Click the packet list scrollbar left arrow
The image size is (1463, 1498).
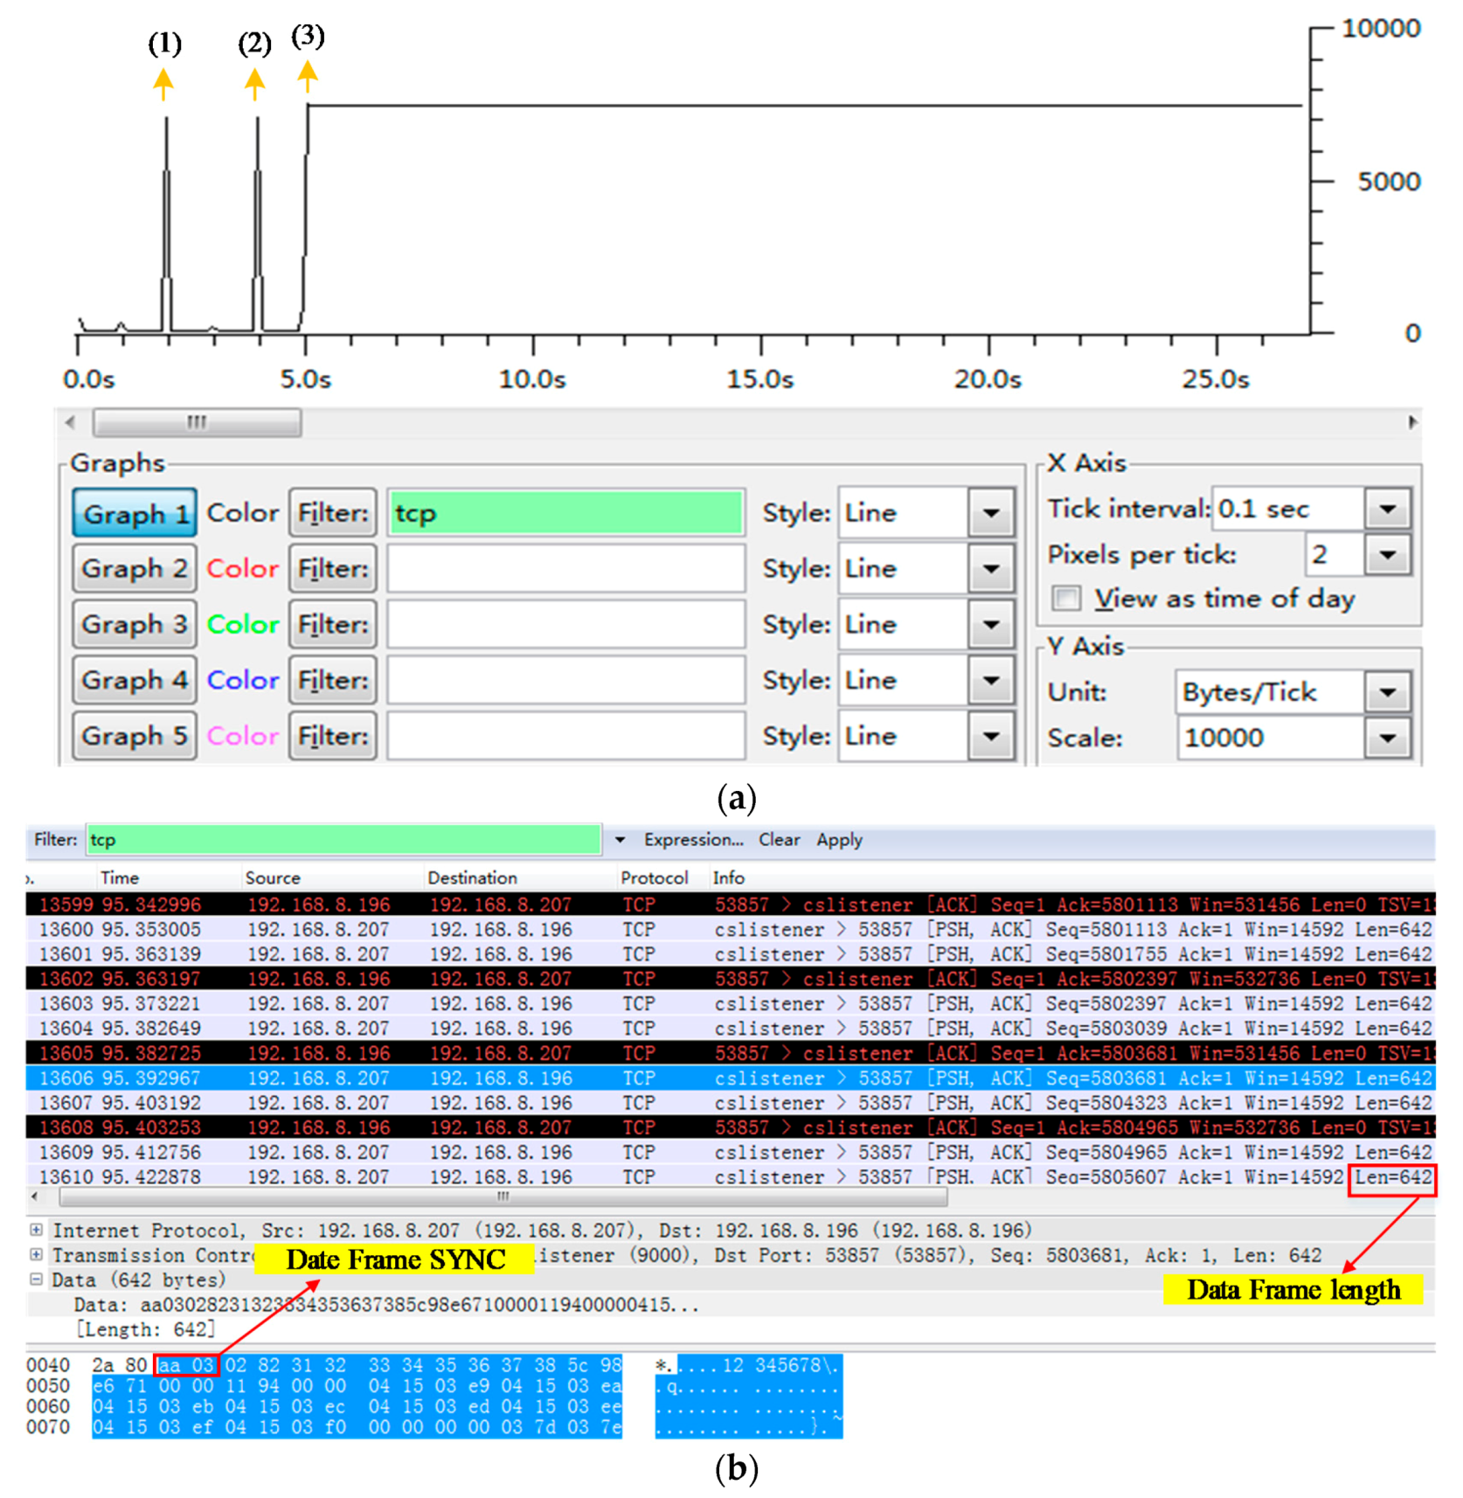[35, 1196]
